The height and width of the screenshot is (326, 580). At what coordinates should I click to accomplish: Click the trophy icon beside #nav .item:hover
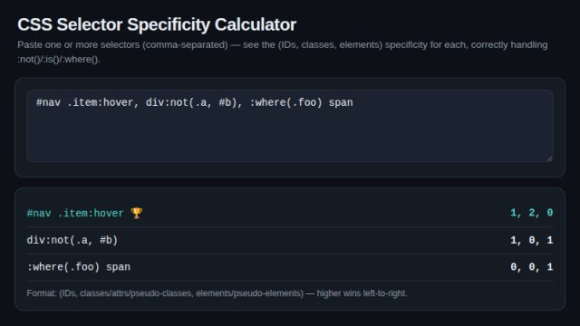tap(137, 213)
